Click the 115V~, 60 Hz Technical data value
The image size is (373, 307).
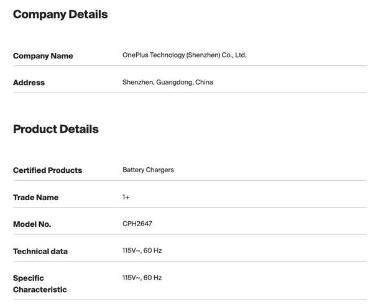click(142, 251)
